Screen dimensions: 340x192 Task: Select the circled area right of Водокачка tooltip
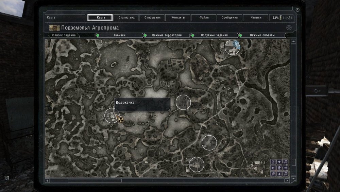[x=183, y=102]
